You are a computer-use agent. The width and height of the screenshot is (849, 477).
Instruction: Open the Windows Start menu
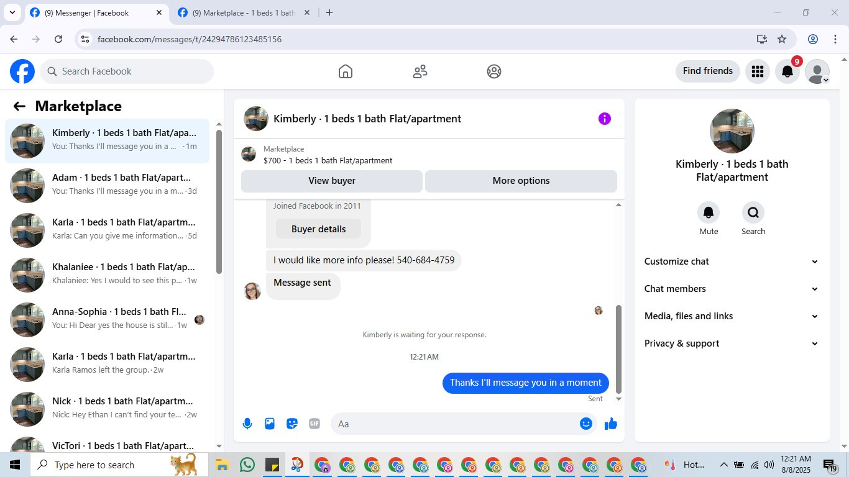pos(14,465)
